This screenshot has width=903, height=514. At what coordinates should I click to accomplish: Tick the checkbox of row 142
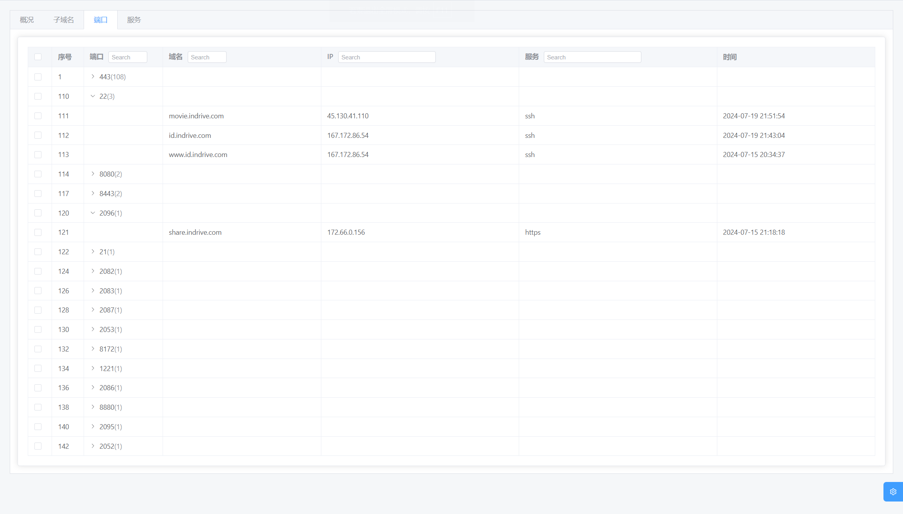click(38, 446)
